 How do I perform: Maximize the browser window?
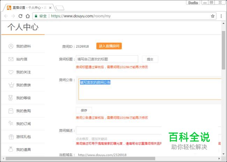(x=212, y=2)
